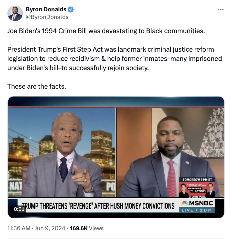Click the blue verified checkmark badge
This screenshot has width=231, height=242.
[x=71, y=10]
